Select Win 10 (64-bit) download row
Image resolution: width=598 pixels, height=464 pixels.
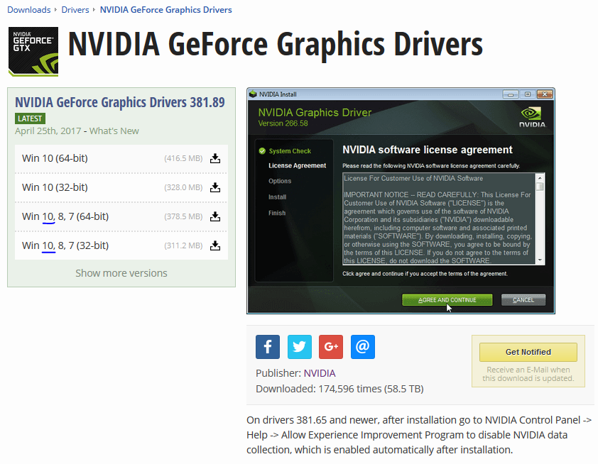(121, 158)
